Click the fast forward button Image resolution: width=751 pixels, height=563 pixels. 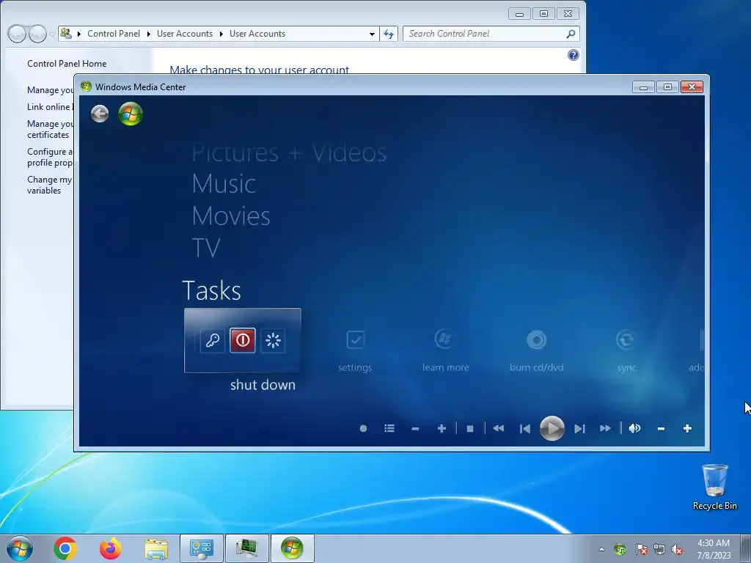tap(605, 428)
